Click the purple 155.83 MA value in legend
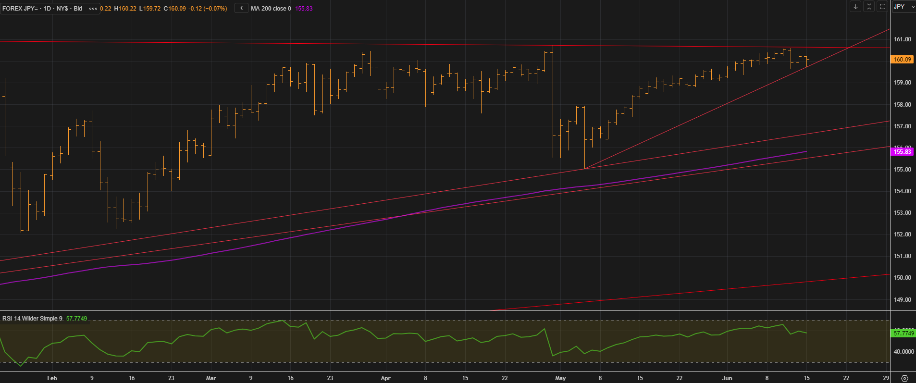 [x=304, y=9]
